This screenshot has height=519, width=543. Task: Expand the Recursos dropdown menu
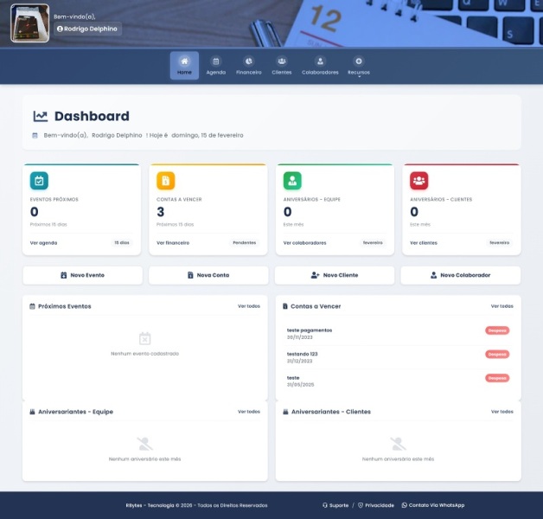click(x=359, y=66)
